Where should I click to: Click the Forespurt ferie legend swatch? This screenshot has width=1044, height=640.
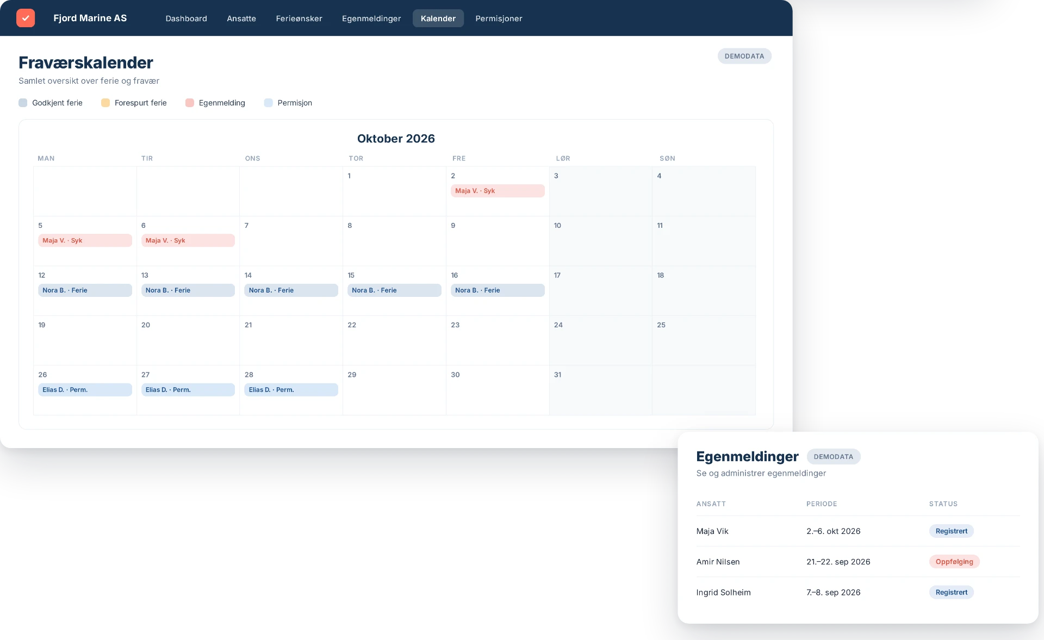[105, 103]
